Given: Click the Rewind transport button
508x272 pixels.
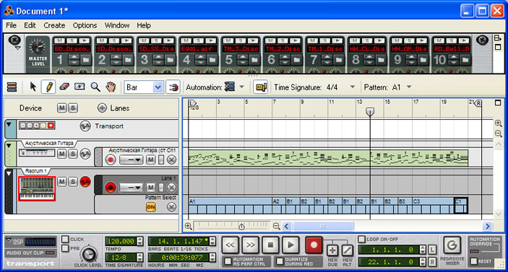Looking at the screenshot, I should point(230,245).
